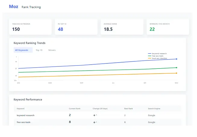Click the Keyword Performance heading
This screenshot has width=197, height=137.
[28, 100]
